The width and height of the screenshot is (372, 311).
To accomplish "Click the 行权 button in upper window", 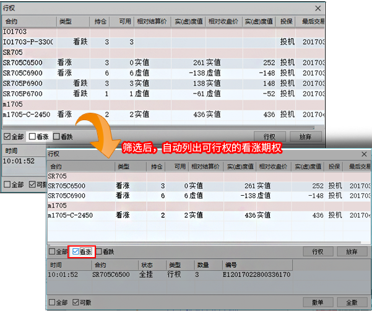I will (x=269, y=136).
